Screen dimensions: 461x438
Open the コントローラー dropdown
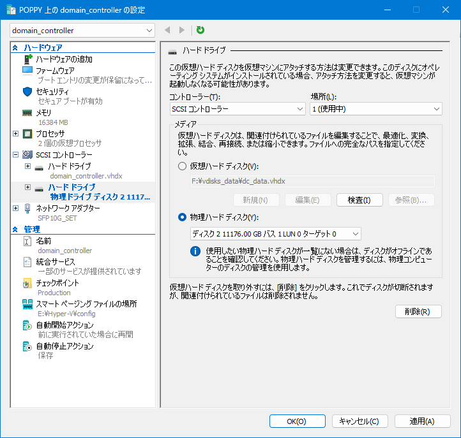[x=238, y=109]
